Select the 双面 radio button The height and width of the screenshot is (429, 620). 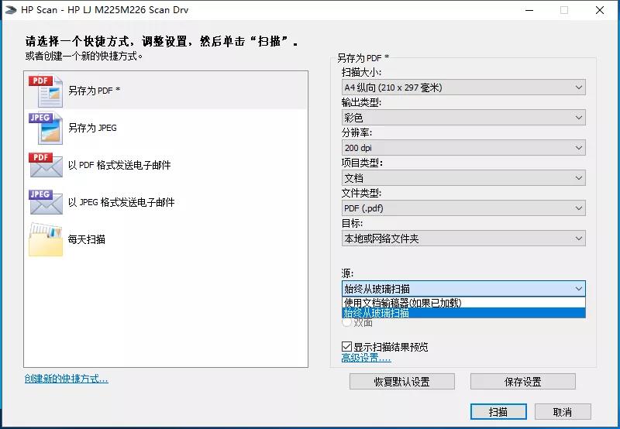click(x=346, y=323)
